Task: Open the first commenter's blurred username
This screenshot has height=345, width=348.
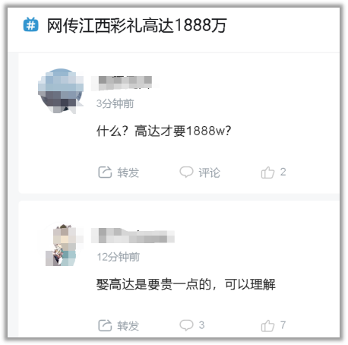Action: point(125,83)
